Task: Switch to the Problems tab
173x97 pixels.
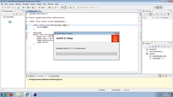Action: 31,76
